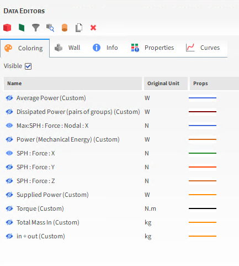
Task: Click the orange cylinder icon
Action: 65,28
